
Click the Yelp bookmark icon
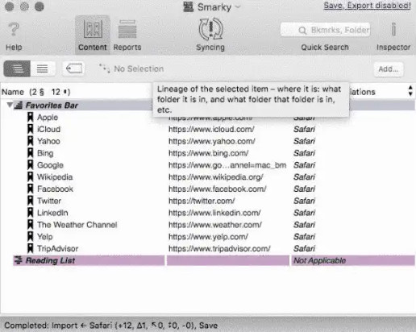click(31, 237)
